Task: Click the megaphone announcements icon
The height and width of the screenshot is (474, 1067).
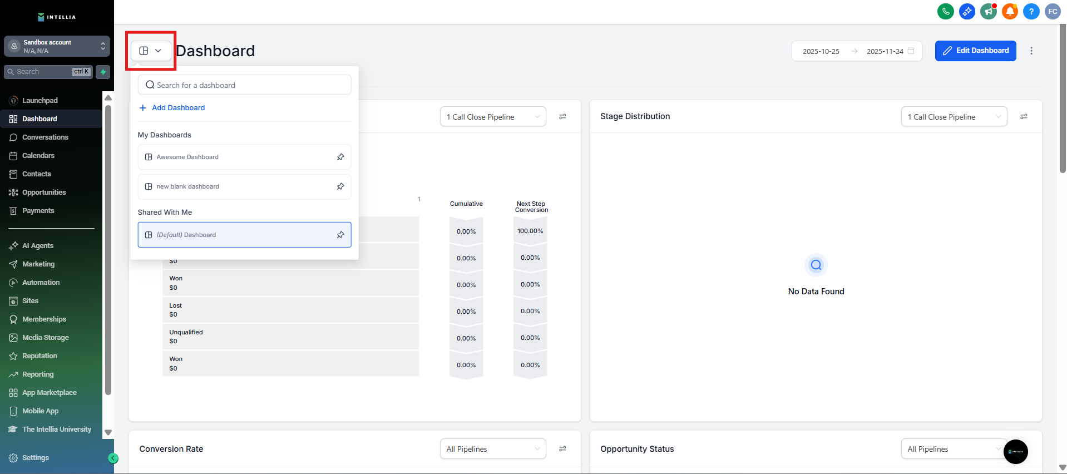Action: [989, 11]
